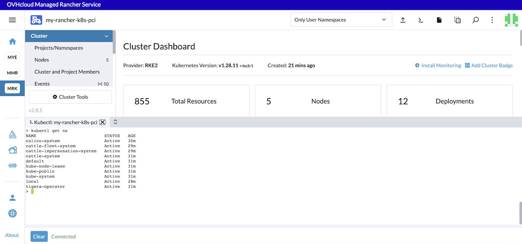The width and height of the screenshot is (522, 244).
Task: Click the home icon in the sidebar
Action: (12, 42)
